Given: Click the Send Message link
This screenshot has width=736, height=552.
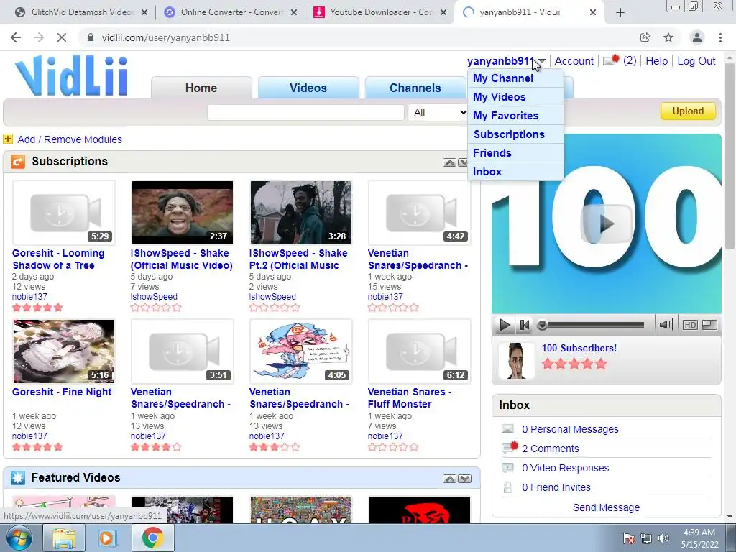Looking at the screenshot, I should [606, 507].
